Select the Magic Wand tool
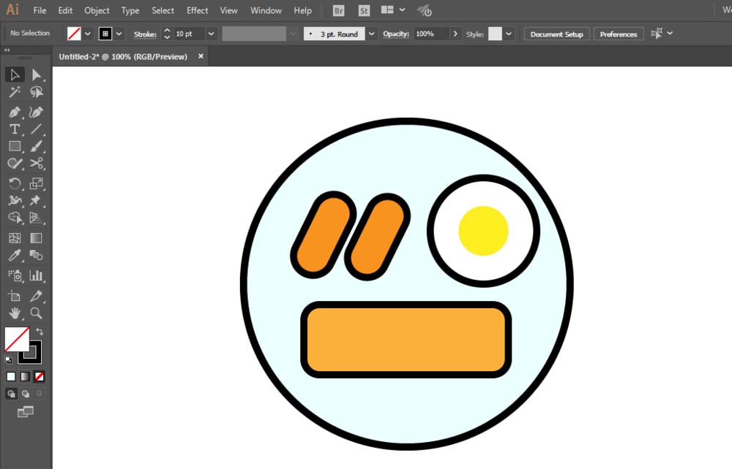Image resolution: width=732 pixels, height=469 pixels. point(15,92)
